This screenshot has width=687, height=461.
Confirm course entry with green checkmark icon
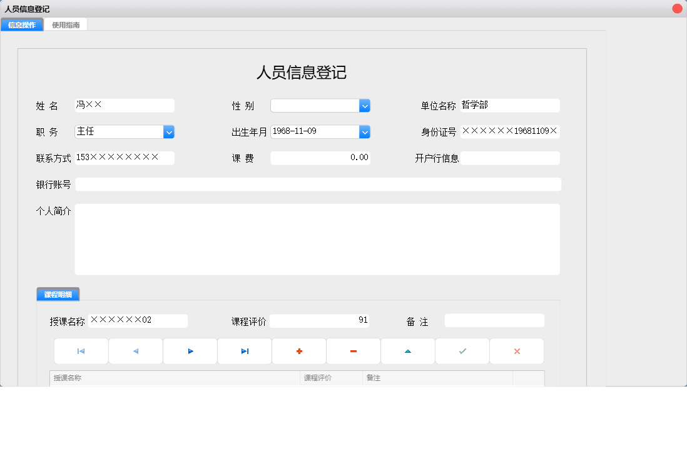tap(462, 351)
